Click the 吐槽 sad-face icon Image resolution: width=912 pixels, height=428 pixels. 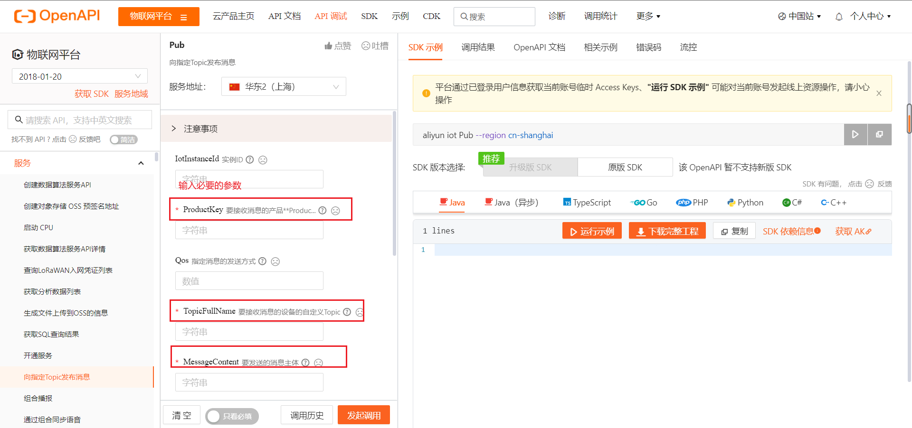[366, 46]
